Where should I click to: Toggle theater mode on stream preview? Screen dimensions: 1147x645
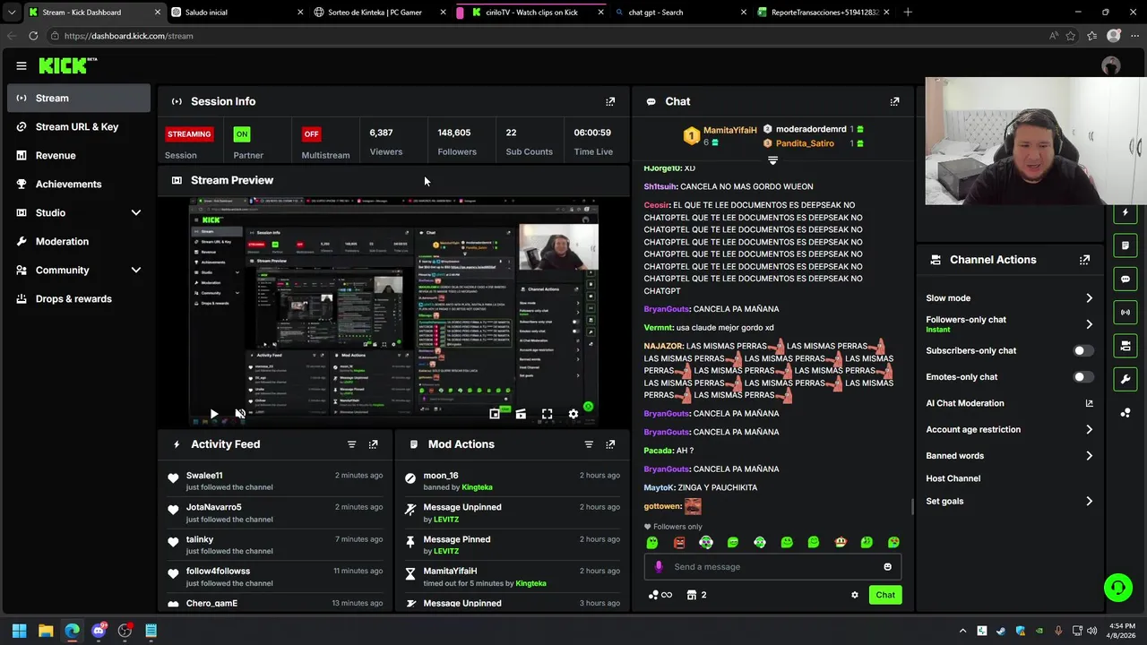coord(521,414)
